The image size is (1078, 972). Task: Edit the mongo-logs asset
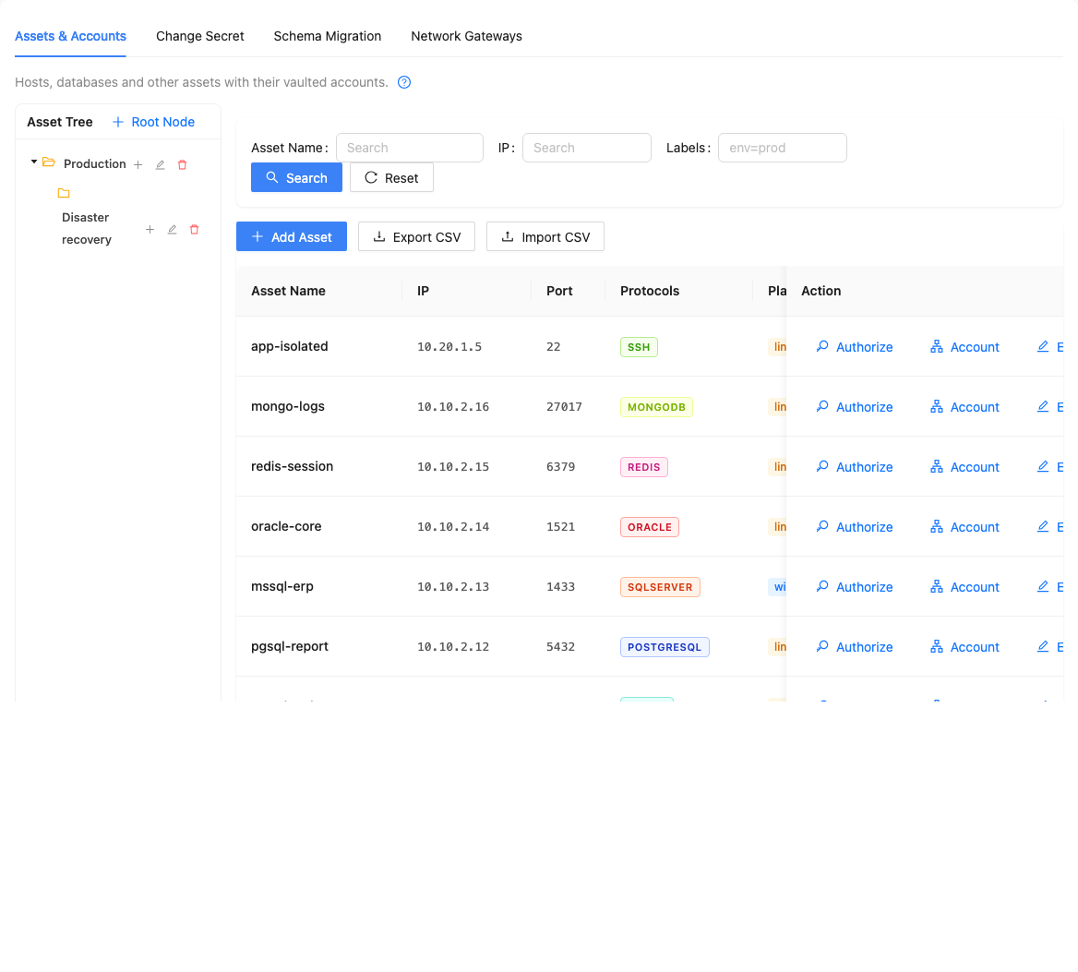pyautogui.click(x=1049, y=407)
